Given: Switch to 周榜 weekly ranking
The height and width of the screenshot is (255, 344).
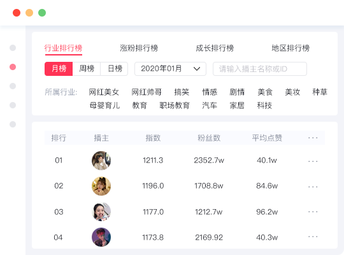Looking at the screenshot, I should pyautogui.click(x=87, y=69).
